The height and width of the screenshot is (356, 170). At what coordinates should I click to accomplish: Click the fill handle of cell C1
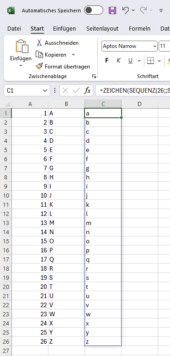tap(122, 118)
